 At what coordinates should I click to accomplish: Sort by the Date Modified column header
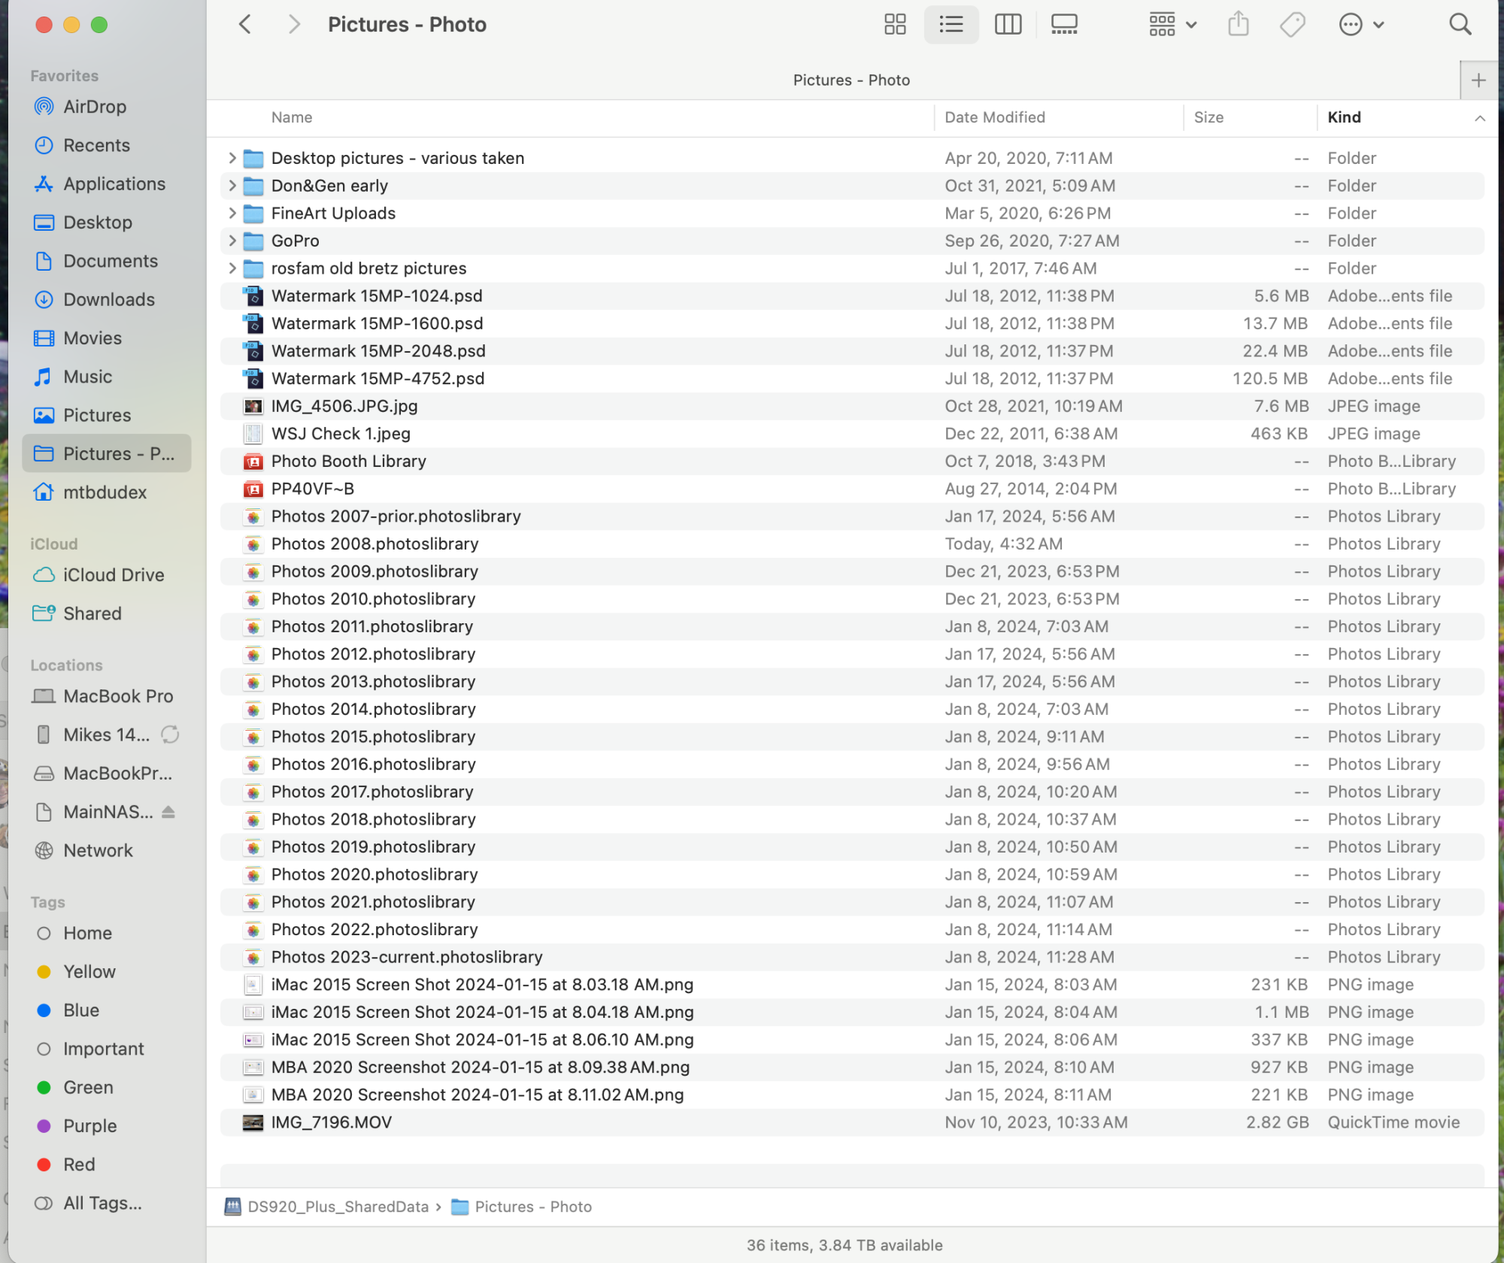(x=994, y=117)
